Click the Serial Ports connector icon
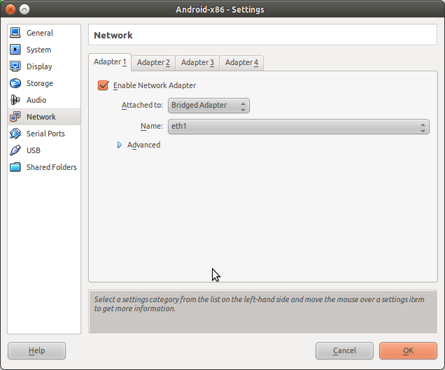Screen dimensions: 445x370 [15, 134]
